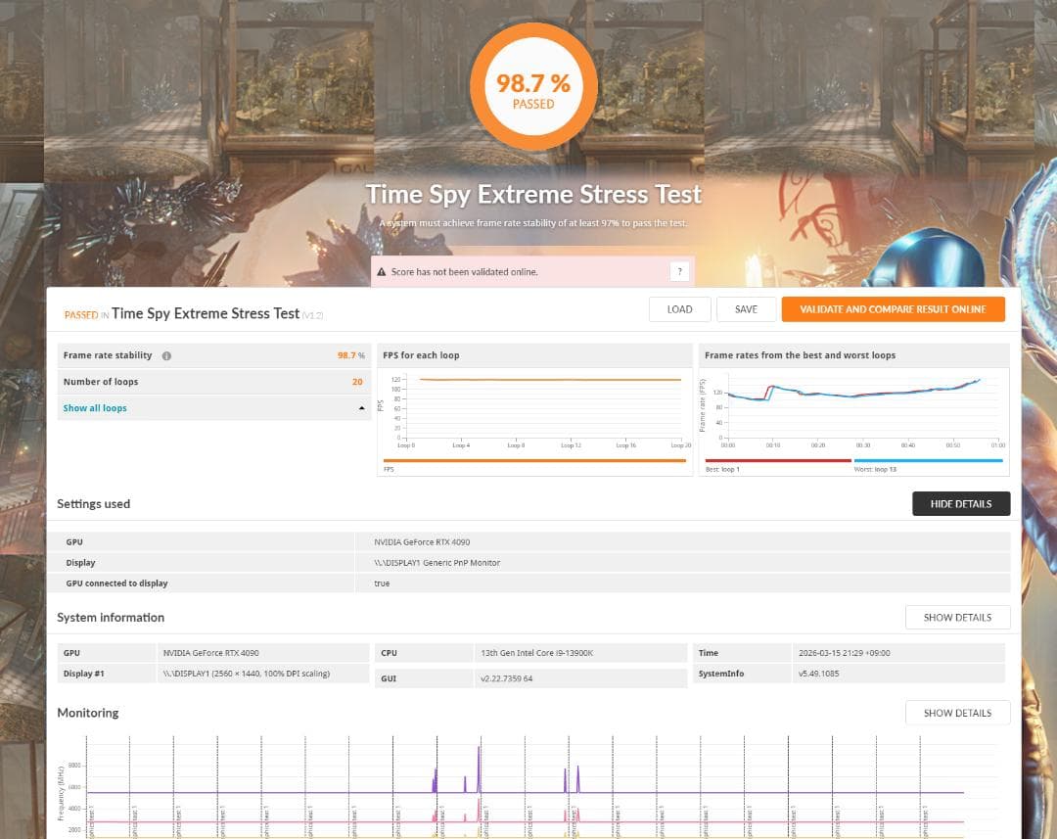Click the best and worst loops chart
The height and width of the screenshot is (839, 1057).
(x=853, y=411)
